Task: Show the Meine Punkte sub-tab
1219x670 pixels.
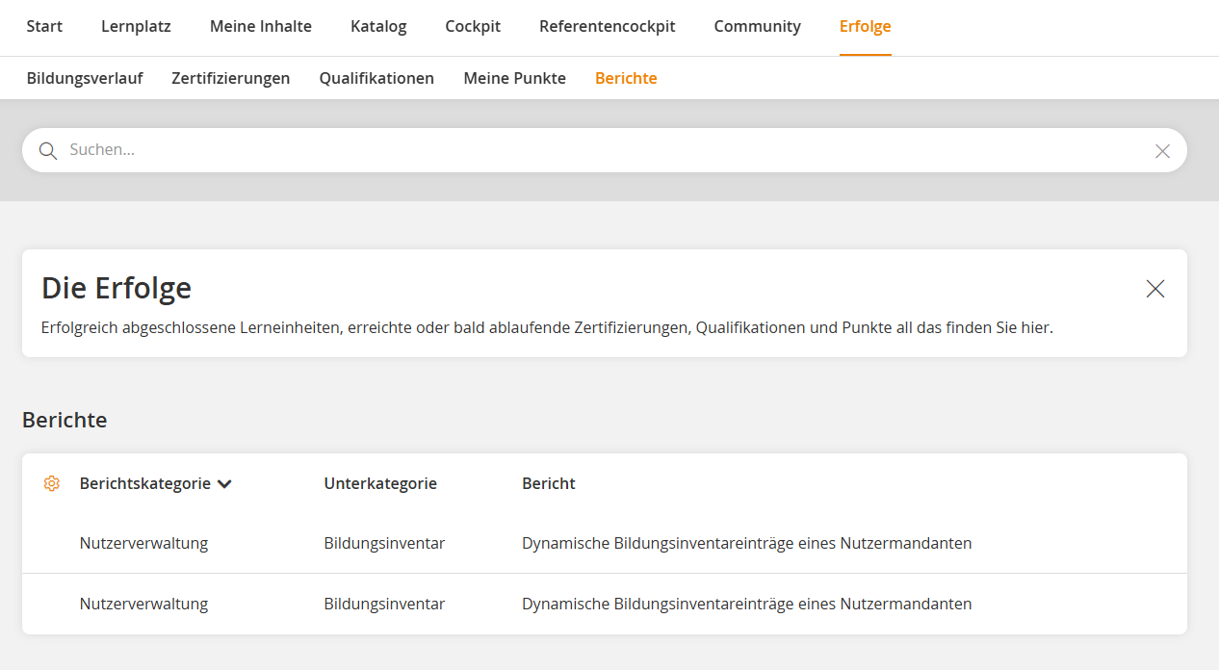Action: (x=514, y=79)
